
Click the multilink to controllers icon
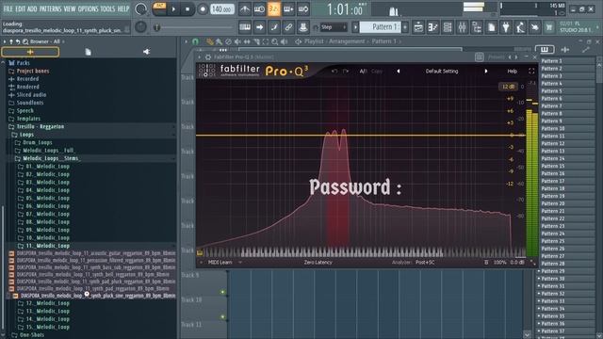[x=303, y=27]
